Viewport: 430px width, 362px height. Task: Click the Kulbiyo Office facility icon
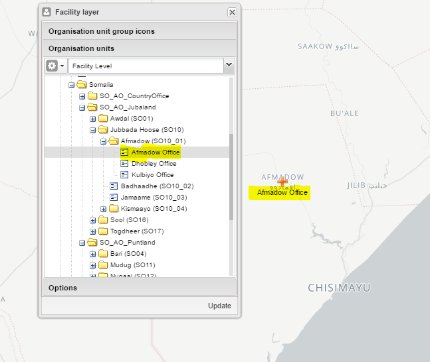[x=124, y=174]
